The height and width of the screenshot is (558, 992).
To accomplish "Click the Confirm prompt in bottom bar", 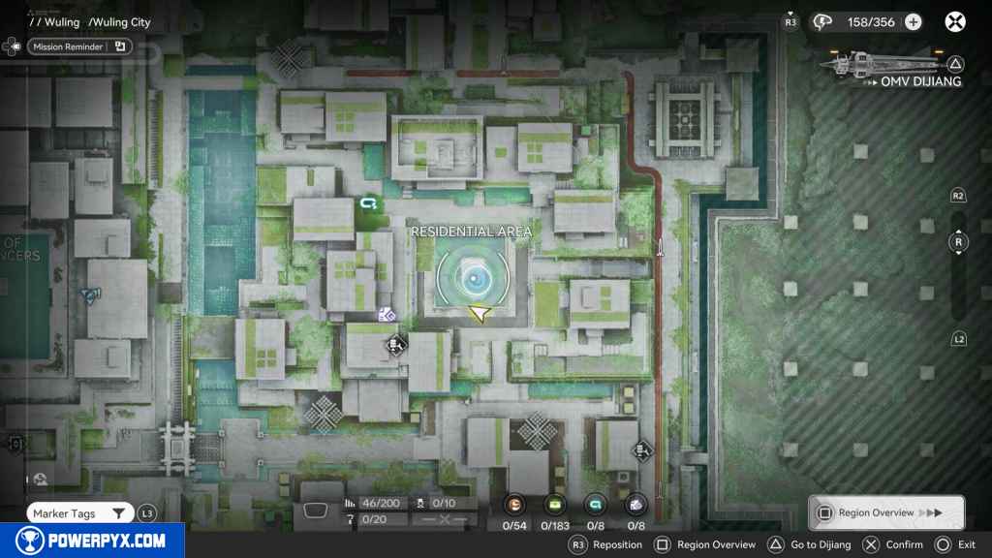I will pos(895,544).
